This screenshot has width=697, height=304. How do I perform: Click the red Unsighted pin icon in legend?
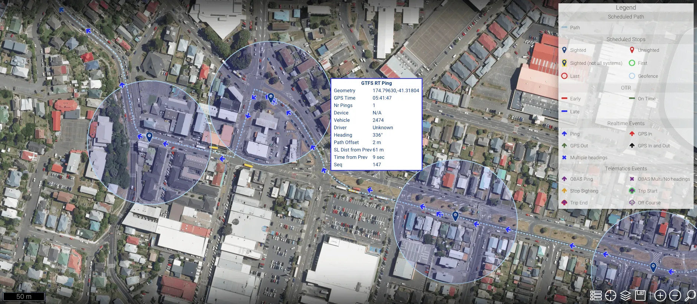pyautogui.click(x=632, y=50)
